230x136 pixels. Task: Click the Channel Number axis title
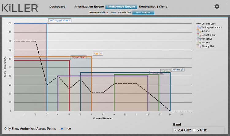click(103, 119)
